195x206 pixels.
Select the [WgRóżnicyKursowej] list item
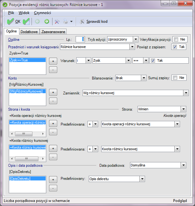(x=27, y=91)
